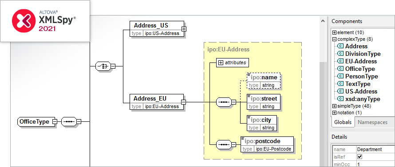Expand the Address_US element node

[x=184, y=29]
